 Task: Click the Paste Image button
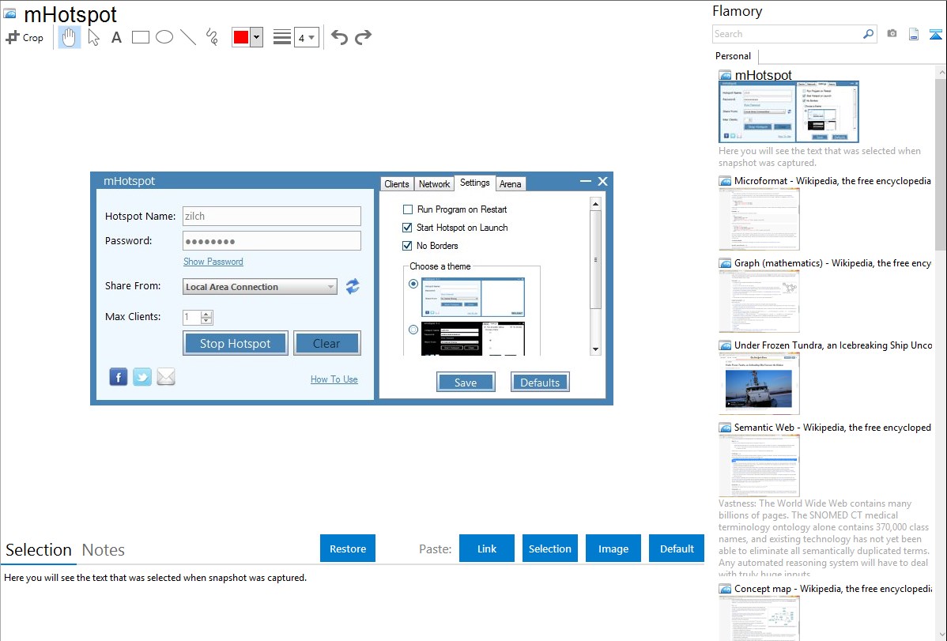[613, 549]
